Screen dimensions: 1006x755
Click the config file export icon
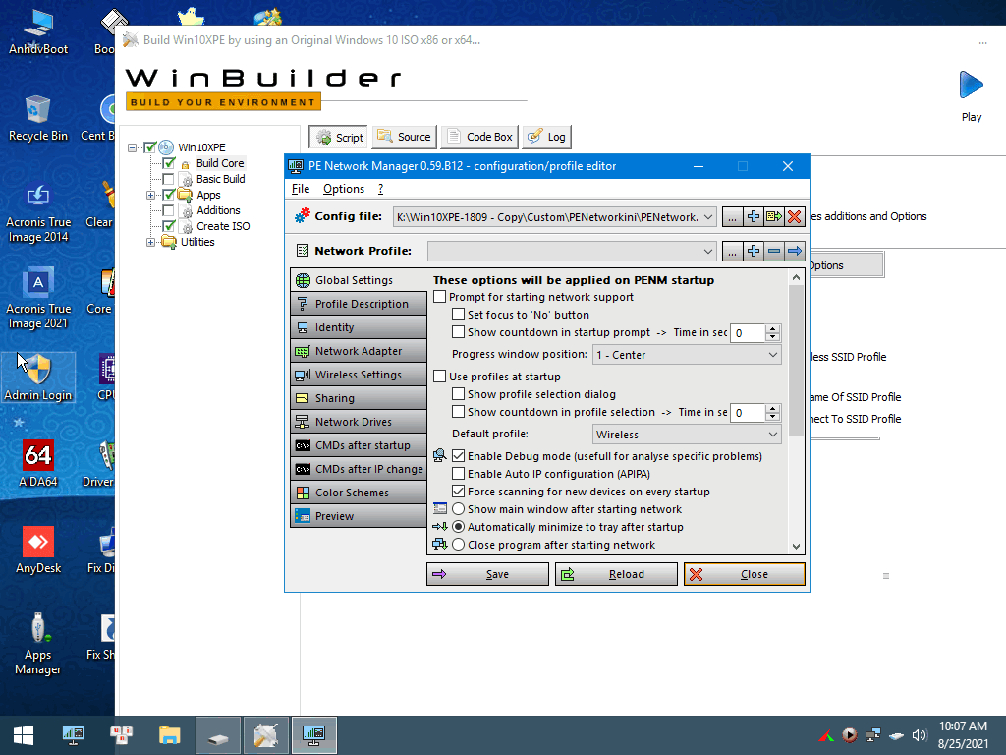coord(774,217)
